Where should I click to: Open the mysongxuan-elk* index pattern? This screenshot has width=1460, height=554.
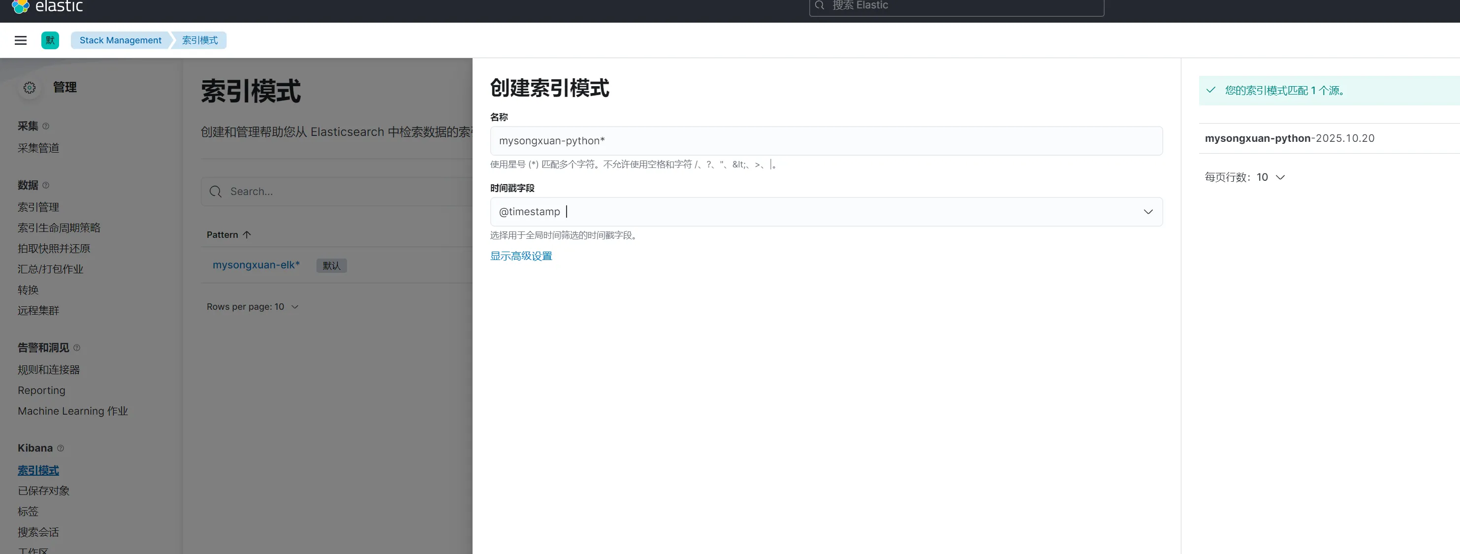pos(255,265)
